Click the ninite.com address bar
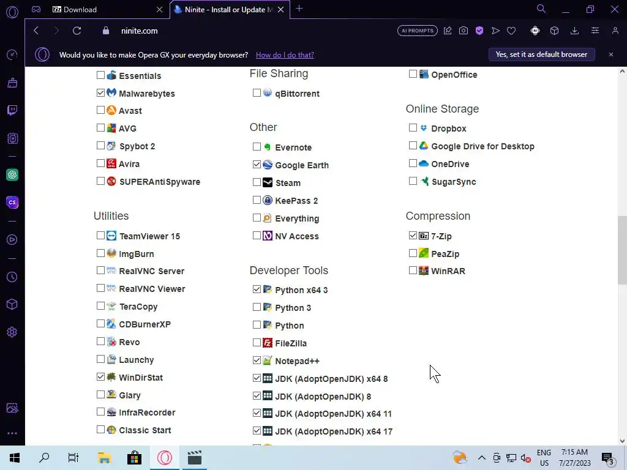The width and height of the screenshot is (627, 470). click(x=139, y=31)
